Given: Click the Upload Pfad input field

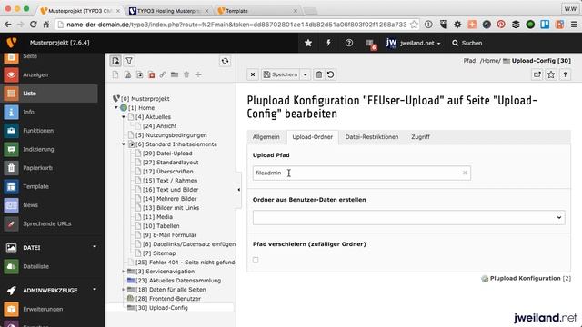Looking at the screenshot, I should (362, 173).
